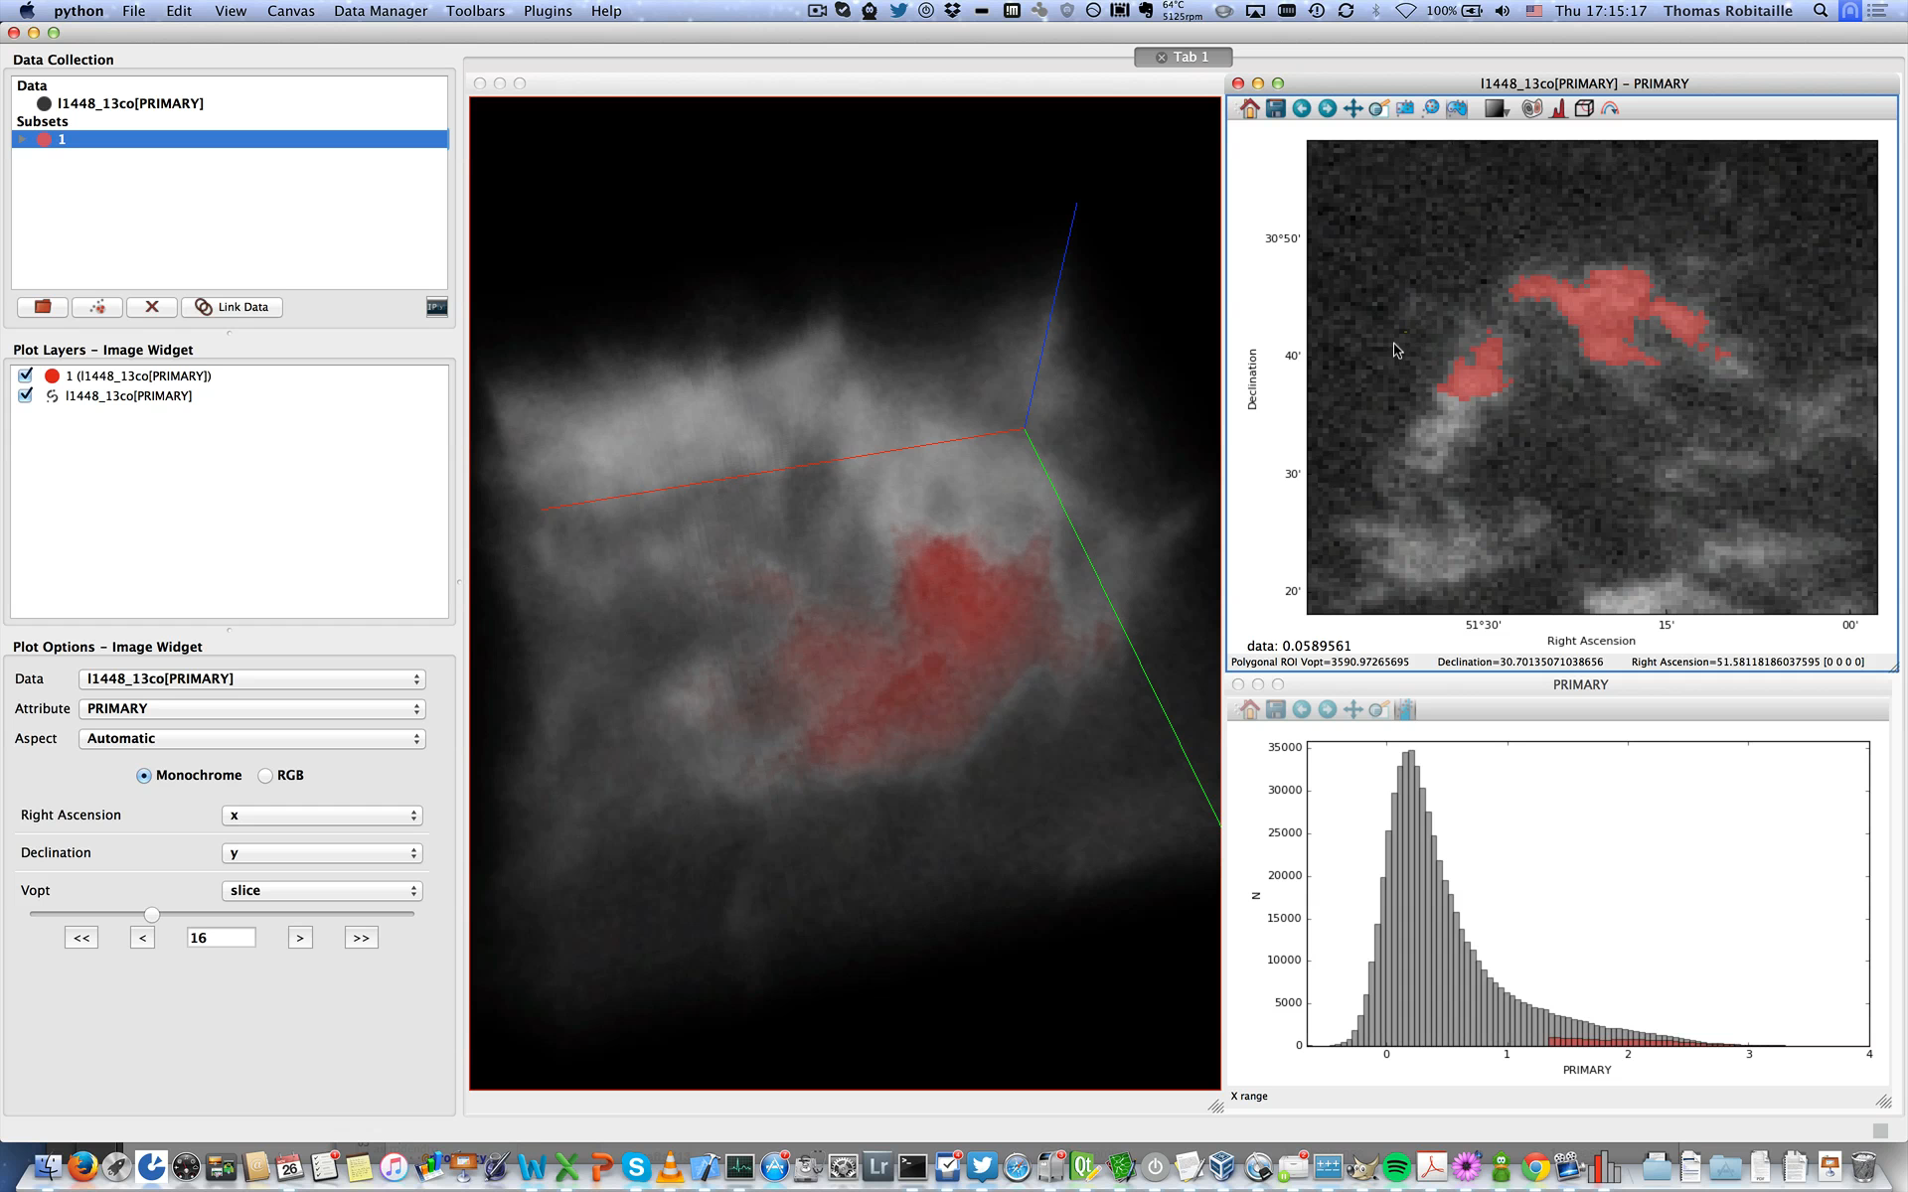
Task: Click the 3D cube icon in the image viewer toolbar
Action: tap(1584, 109)
